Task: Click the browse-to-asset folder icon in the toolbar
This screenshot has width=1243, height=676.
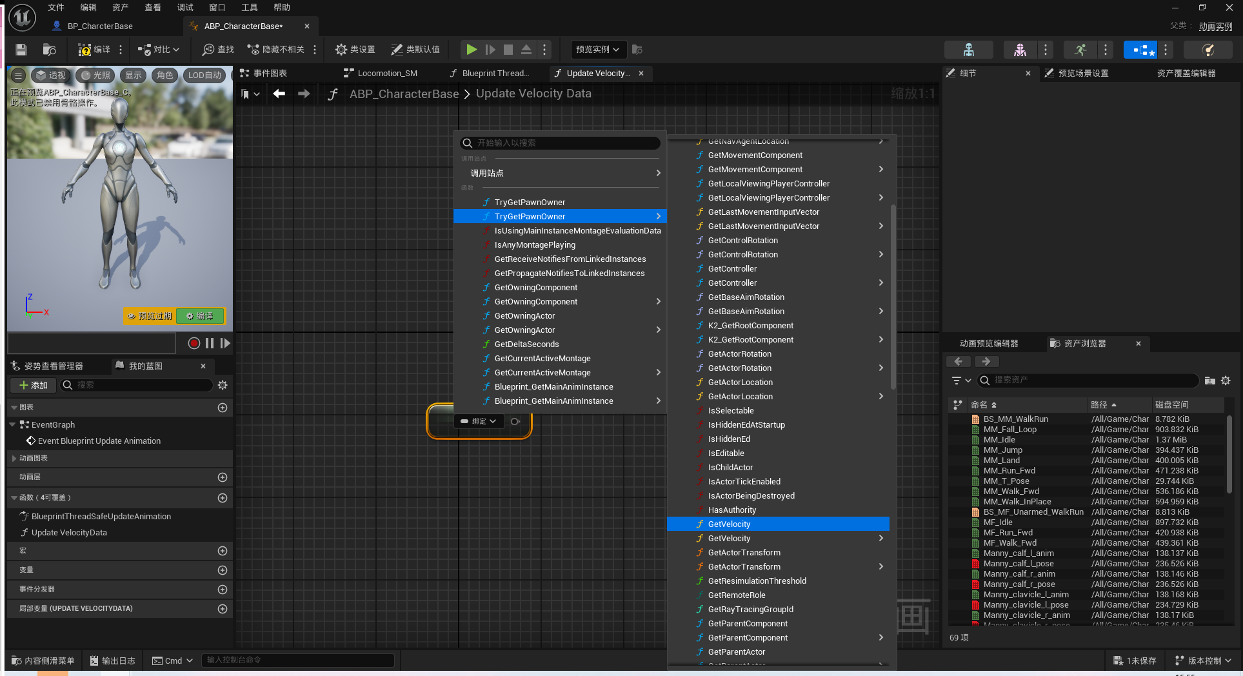Action: point(49,50)
